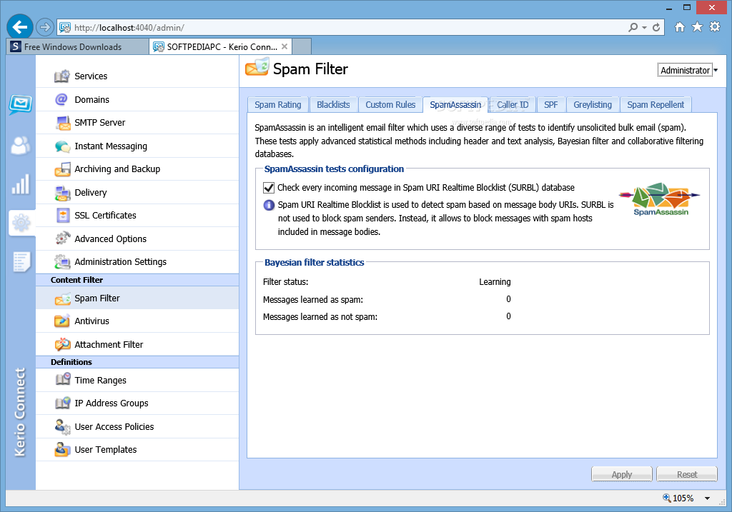Viewport: 732px width, 512px height.
Task: Click the Services icon in sidebar
Action: [x=62, y=76]
